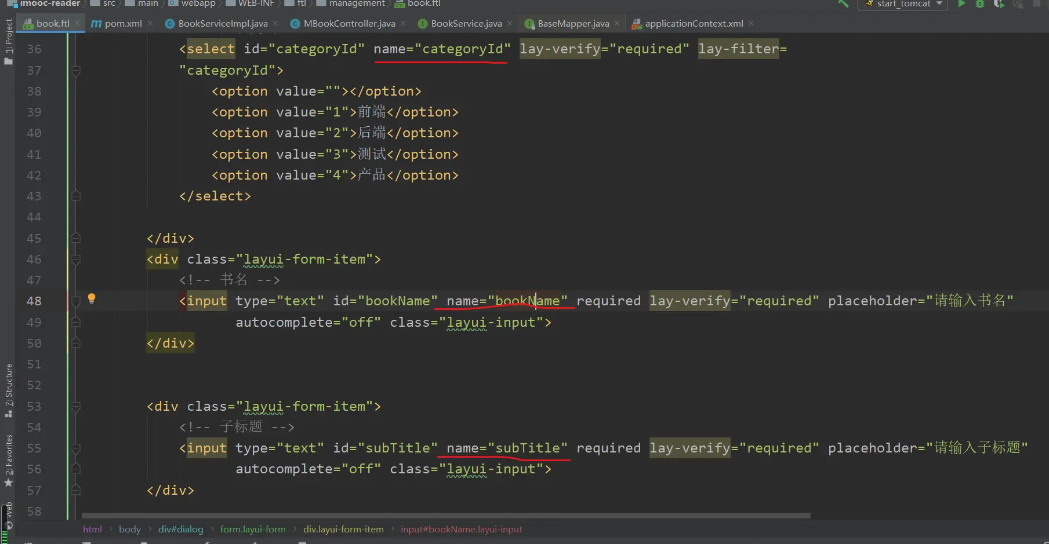The image size is (1049, 544).
Task: Click the yellow light bulb intention icon
Action: point(92,298)
